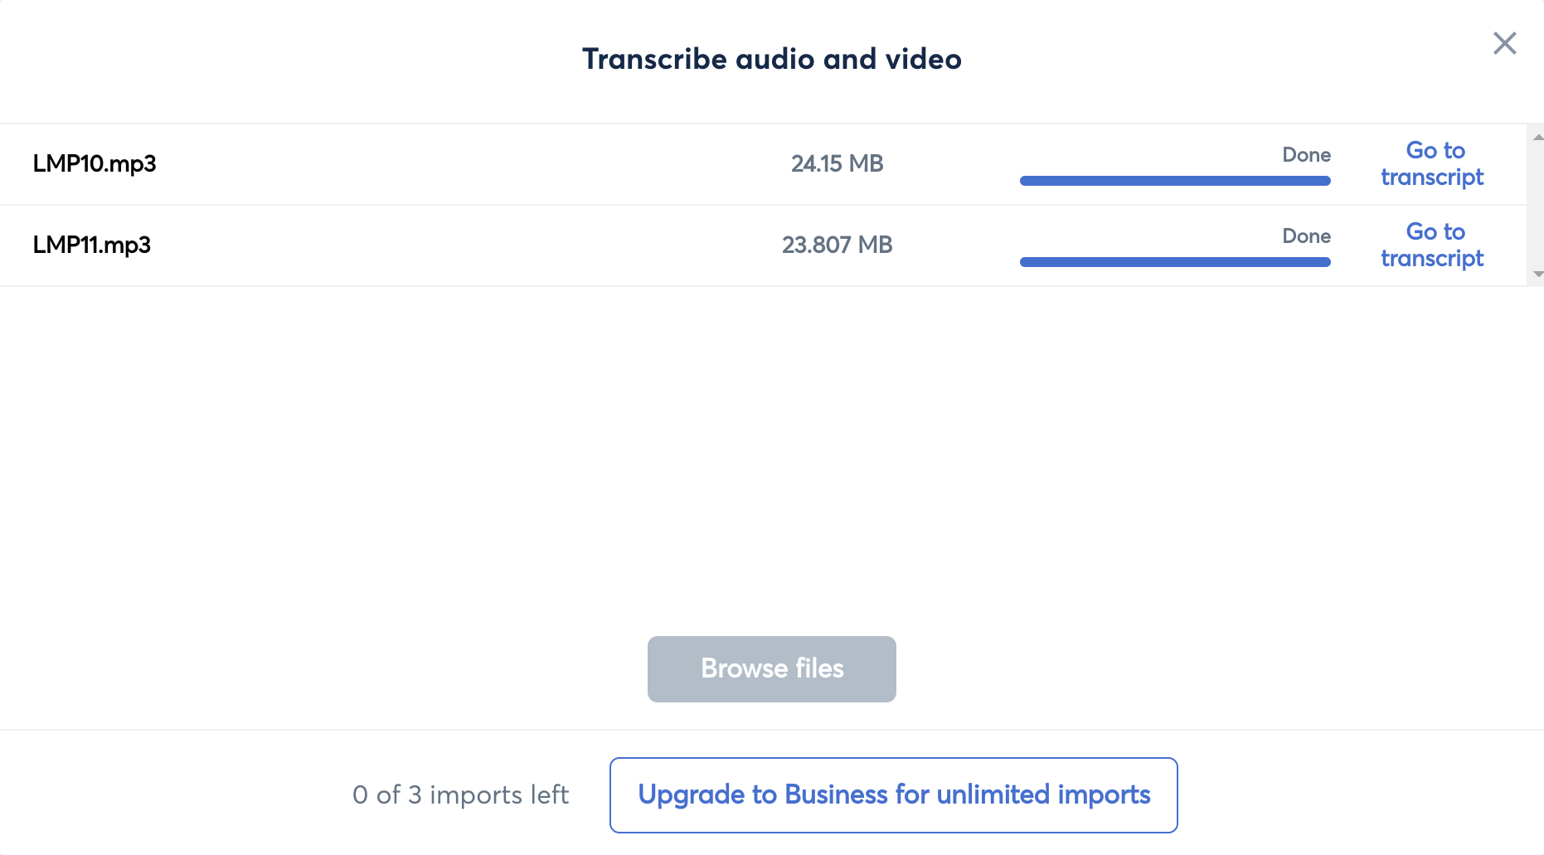Go to transcript of LMP11.mp3
The height and width of the screenshot is (855, 1544).
click(1432, 245)
